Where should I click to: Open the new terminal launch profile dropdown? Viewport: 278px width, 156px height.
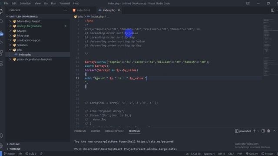(258, 131)
